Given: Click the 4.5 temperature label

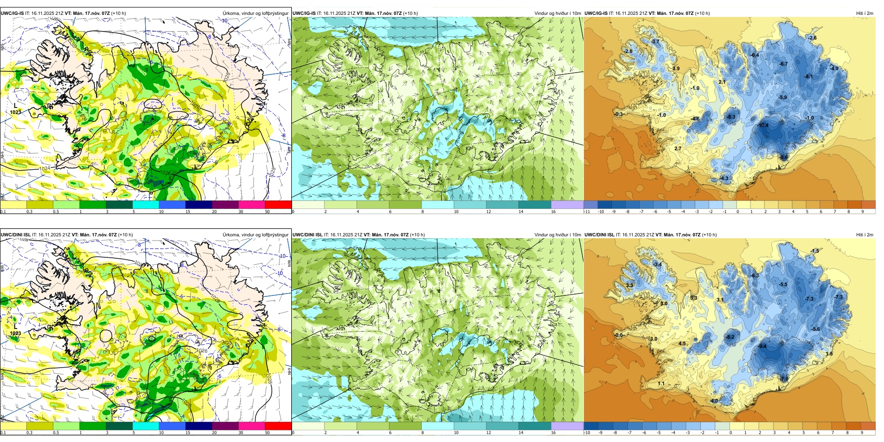Looking at the screenshot, I should point(682,343).
